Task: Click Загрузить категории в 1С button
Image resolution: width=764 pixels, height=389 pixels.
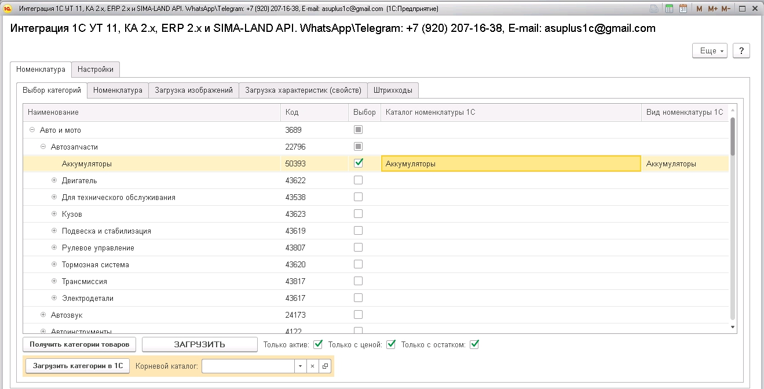Action: (x=78, y=366)
